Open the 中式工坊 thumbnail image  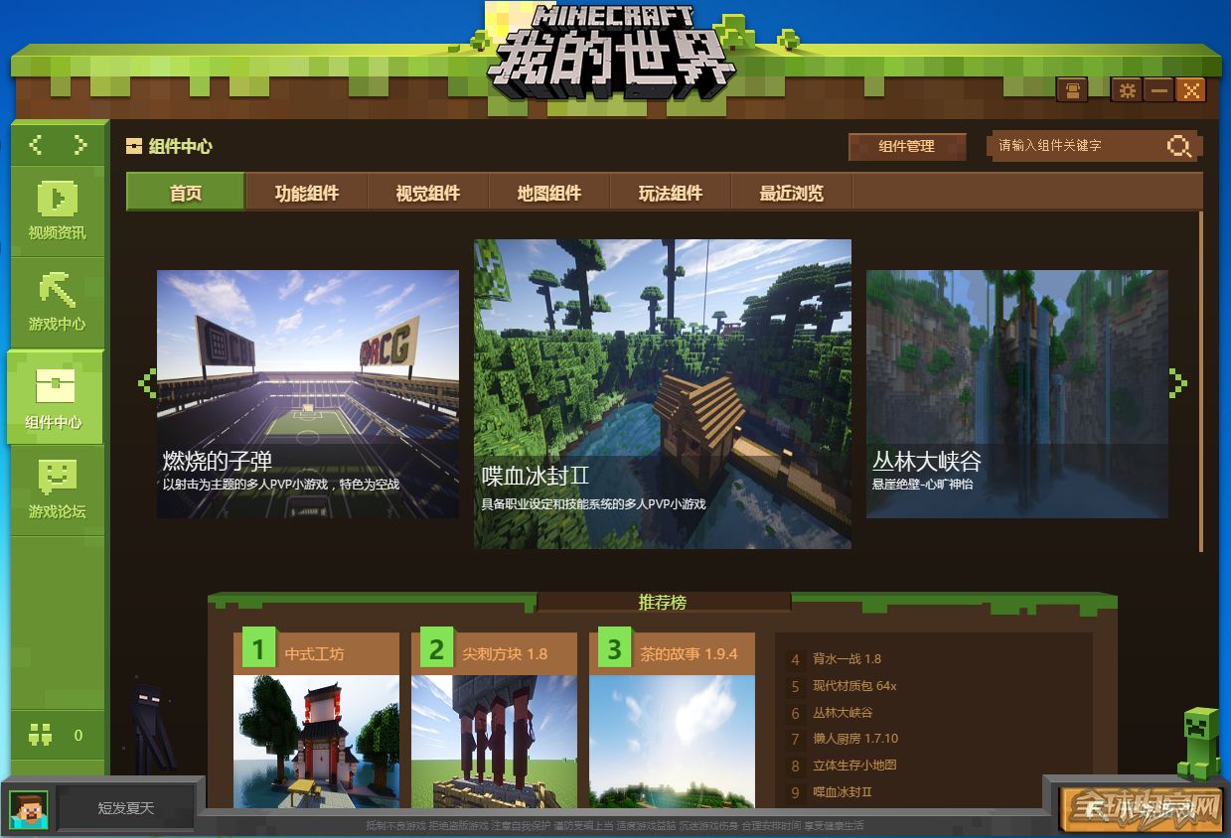pyautogui.click(x=316, y=742)
